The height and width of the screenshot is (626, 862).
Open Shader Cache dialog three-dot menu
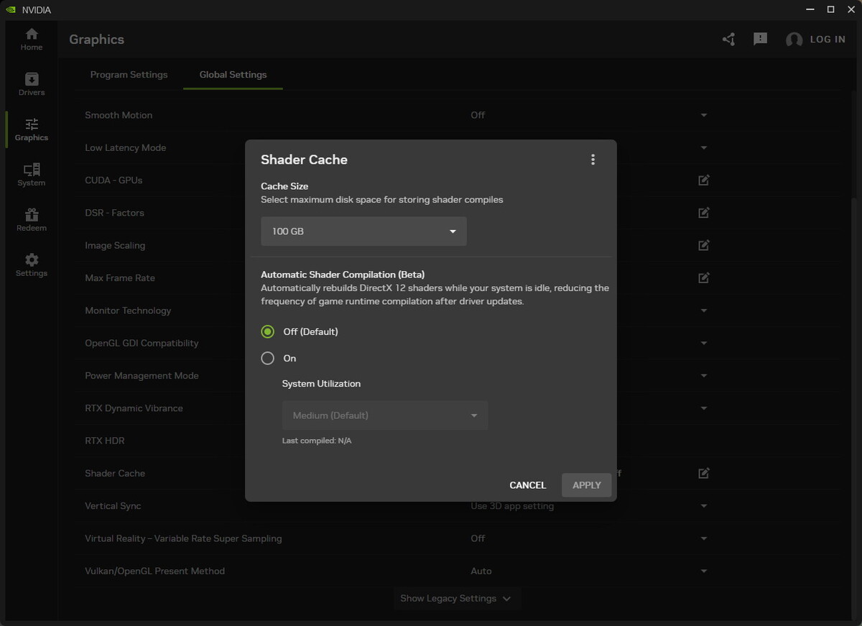click(593, 160)
